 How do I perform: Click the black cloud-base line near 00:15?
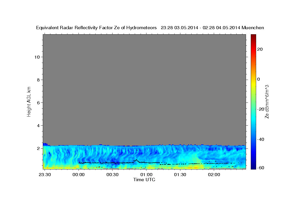coord(96,163)
